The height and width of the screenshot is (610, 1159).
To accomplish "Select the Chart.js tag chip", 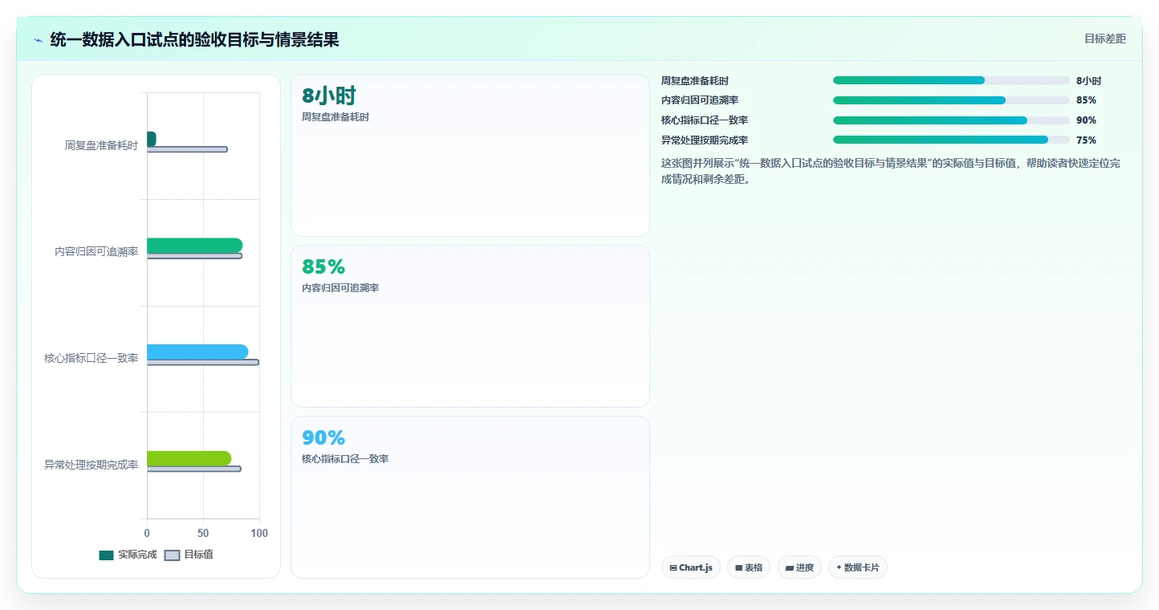I will tap(691, 567).
